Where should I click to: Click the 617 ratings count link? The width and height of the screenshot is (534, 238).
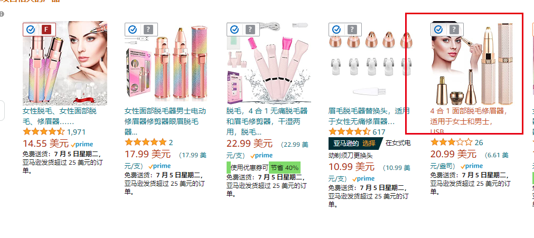click(x=379, y=132)
